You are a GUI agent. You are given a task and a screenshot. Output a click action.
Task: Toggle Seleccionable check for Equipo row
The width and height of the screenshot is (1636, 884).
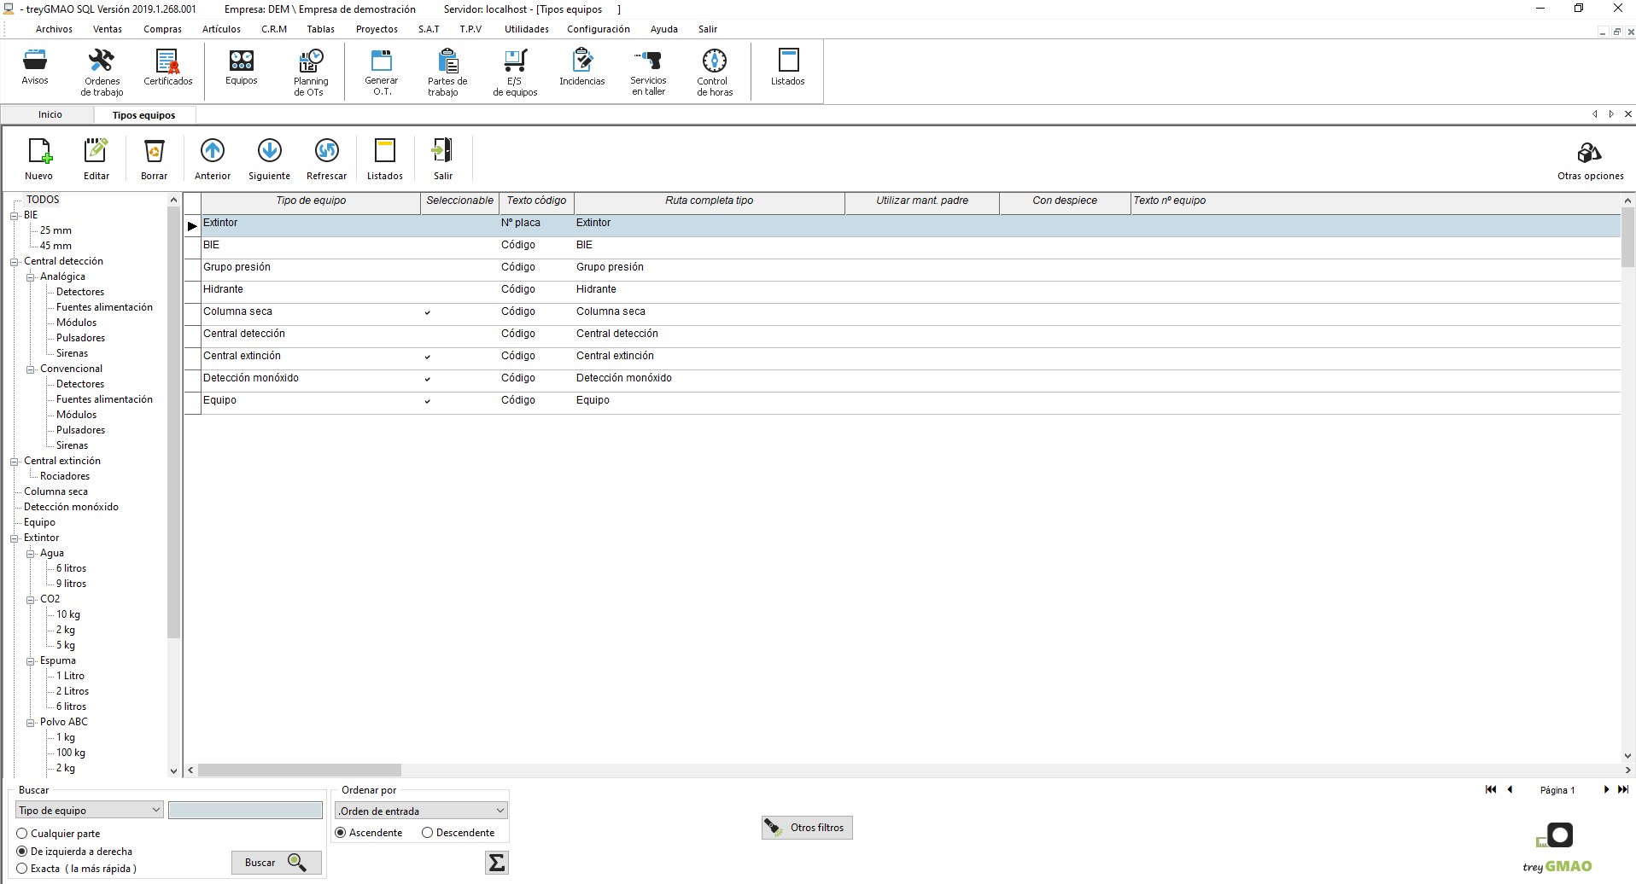click(428, 401)
